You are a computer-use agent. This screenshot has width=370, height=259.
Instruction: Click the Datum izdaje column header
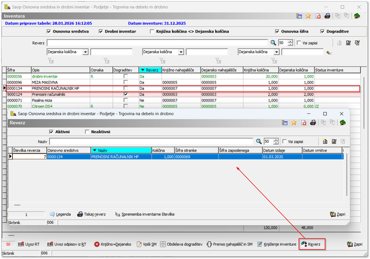[x=282, y=150]
